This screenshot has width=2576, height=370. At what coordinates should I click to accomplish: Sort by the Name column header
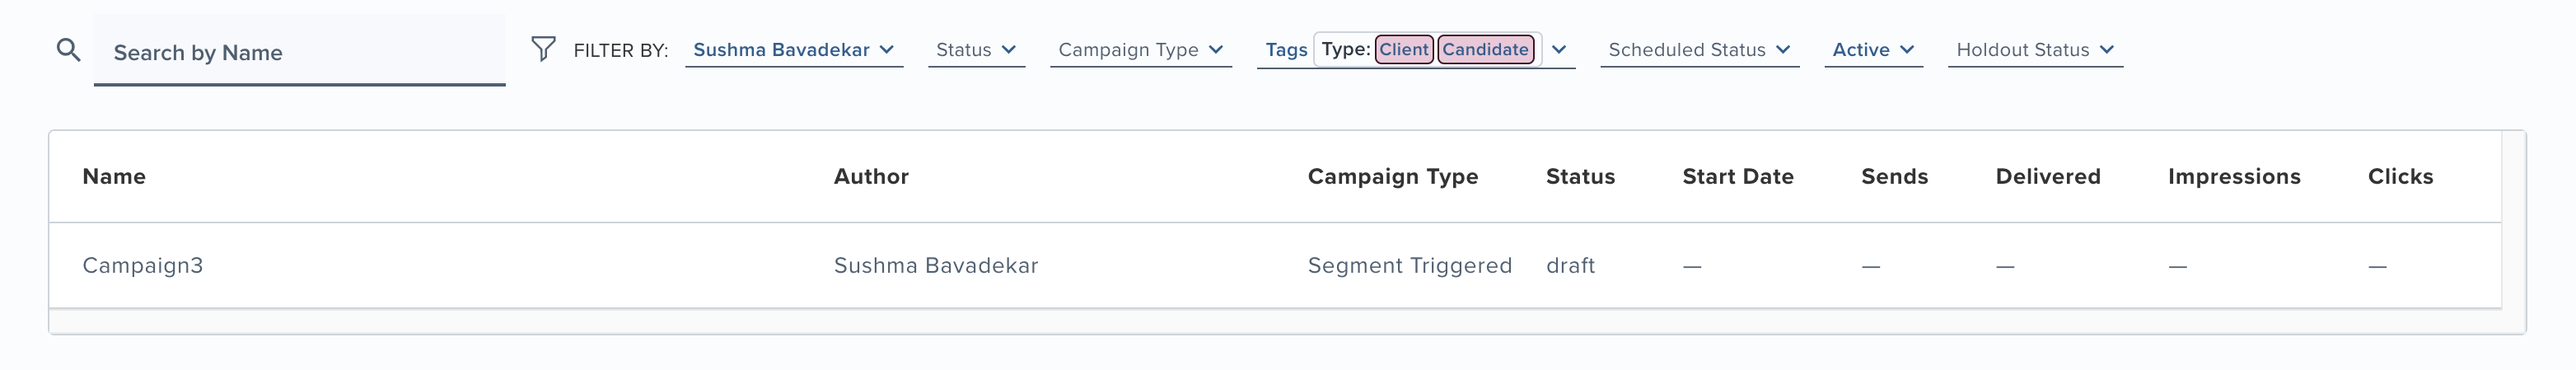(x=114, y=177)
